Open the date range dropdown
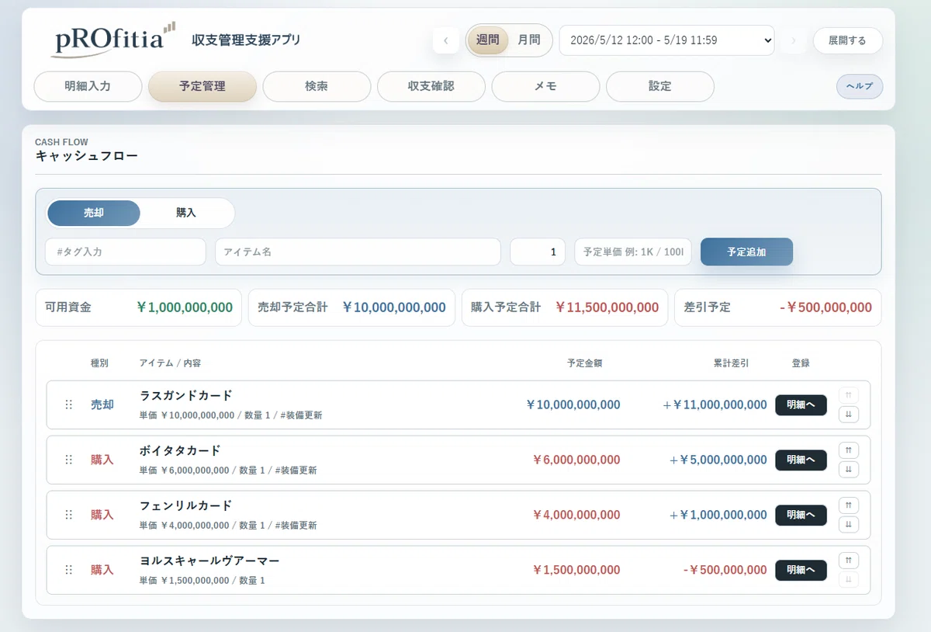The width and height of the screenshot is (931, 632). 666,40
